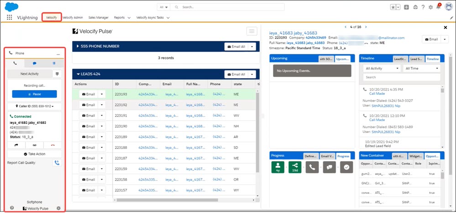Expand the 555 PHONE NUMBER section
This screenshot has height=213, width=456.
(x=78, y=46)
